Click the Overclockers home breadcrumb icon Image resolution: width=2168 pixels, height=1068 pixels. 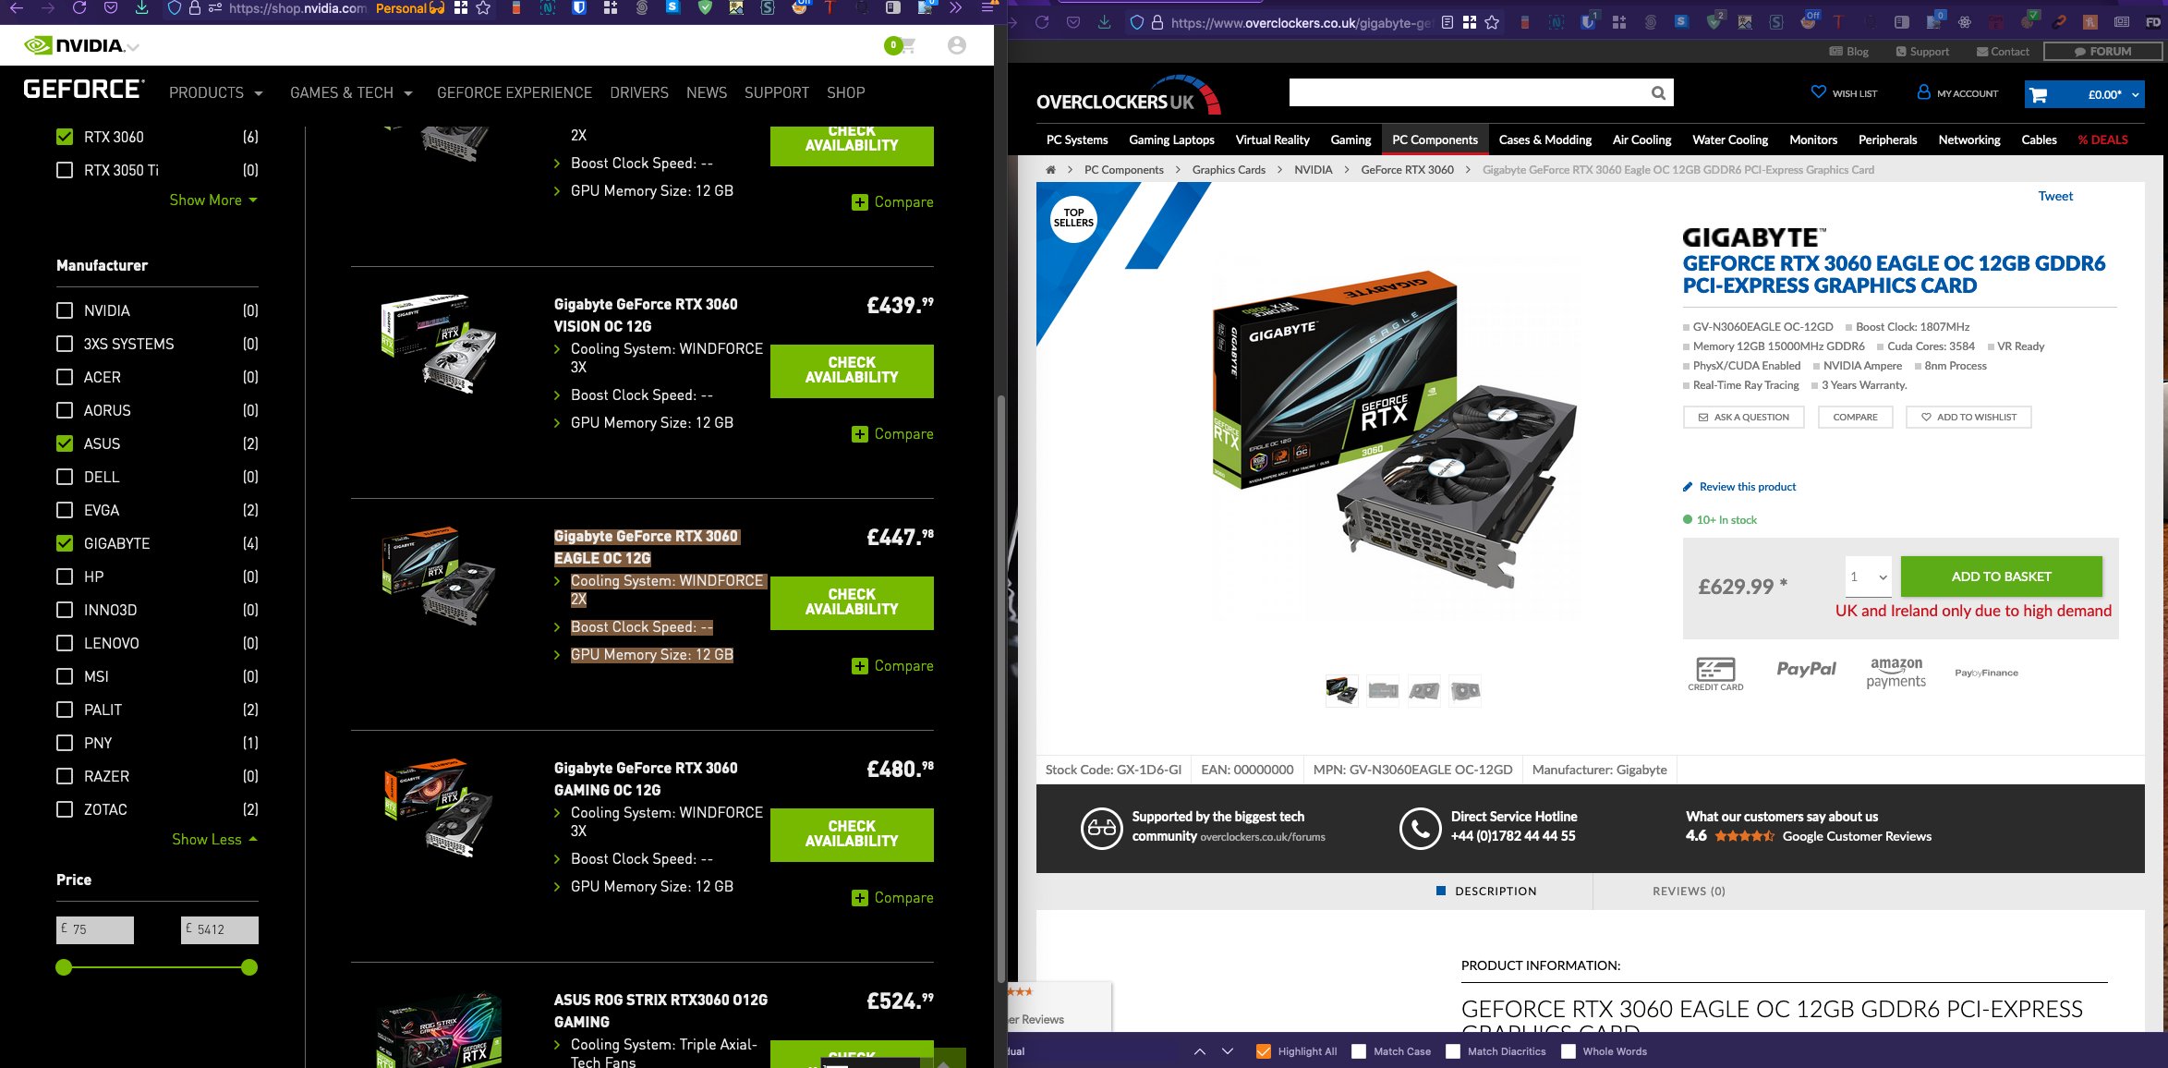[1050, 170]
